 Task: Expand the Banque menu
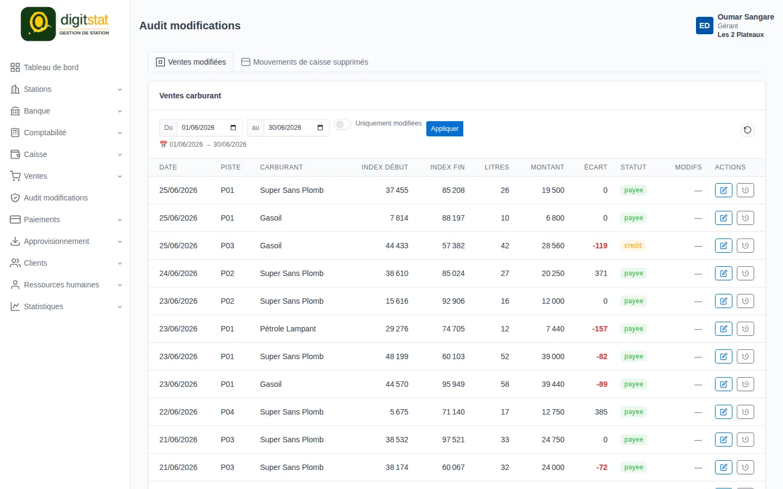[65, 111]
